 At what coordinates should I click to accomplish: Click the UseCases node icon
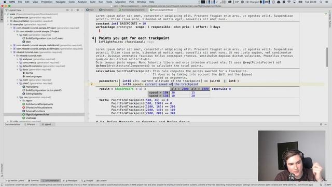(x=23, y=118)
